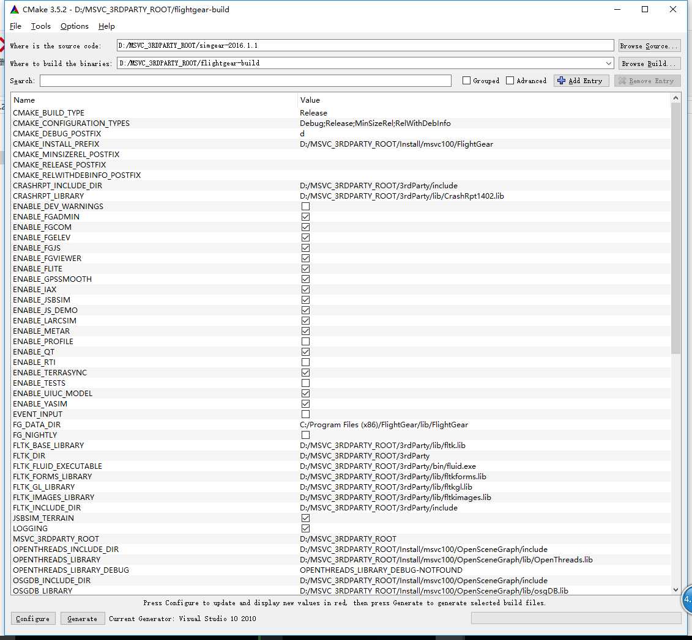Select the CMAKE_DEBUG_POSTFIX value d
The width and height of the screenshot is (692, 640).
tap(302, 133)
